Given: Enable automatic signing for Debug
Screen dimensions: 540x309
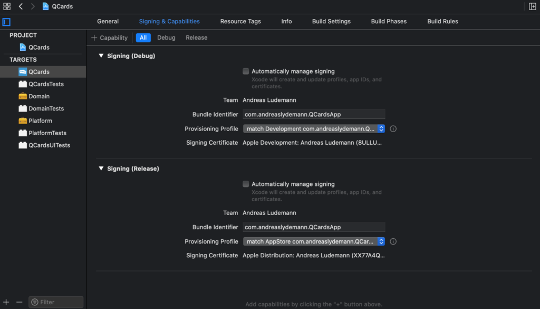Looking at the screenshot, I should point(246,71).
